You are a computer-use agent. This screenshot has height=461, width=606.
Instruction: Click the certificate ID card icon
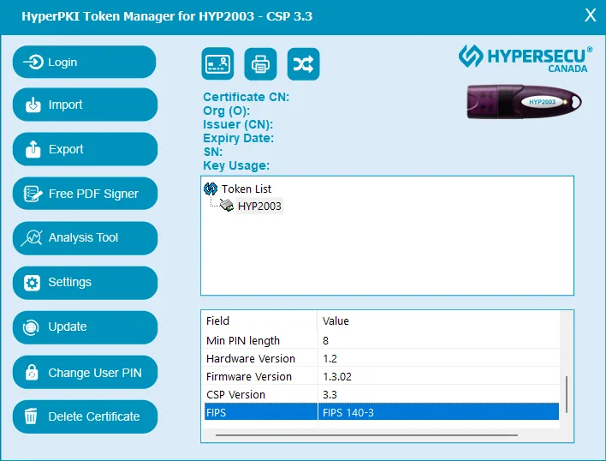click(217, 63)
